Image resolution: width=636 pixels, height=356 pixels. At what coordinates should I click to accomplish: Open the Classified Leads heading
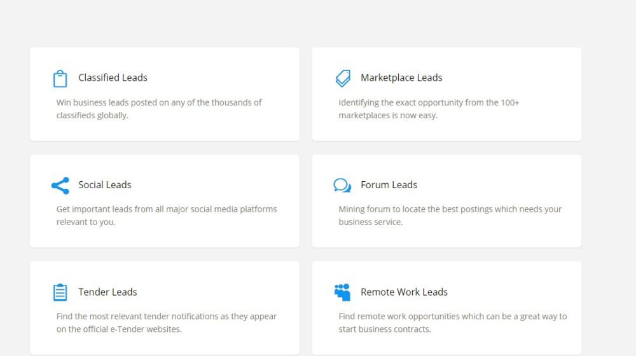[x=113, y=78]
